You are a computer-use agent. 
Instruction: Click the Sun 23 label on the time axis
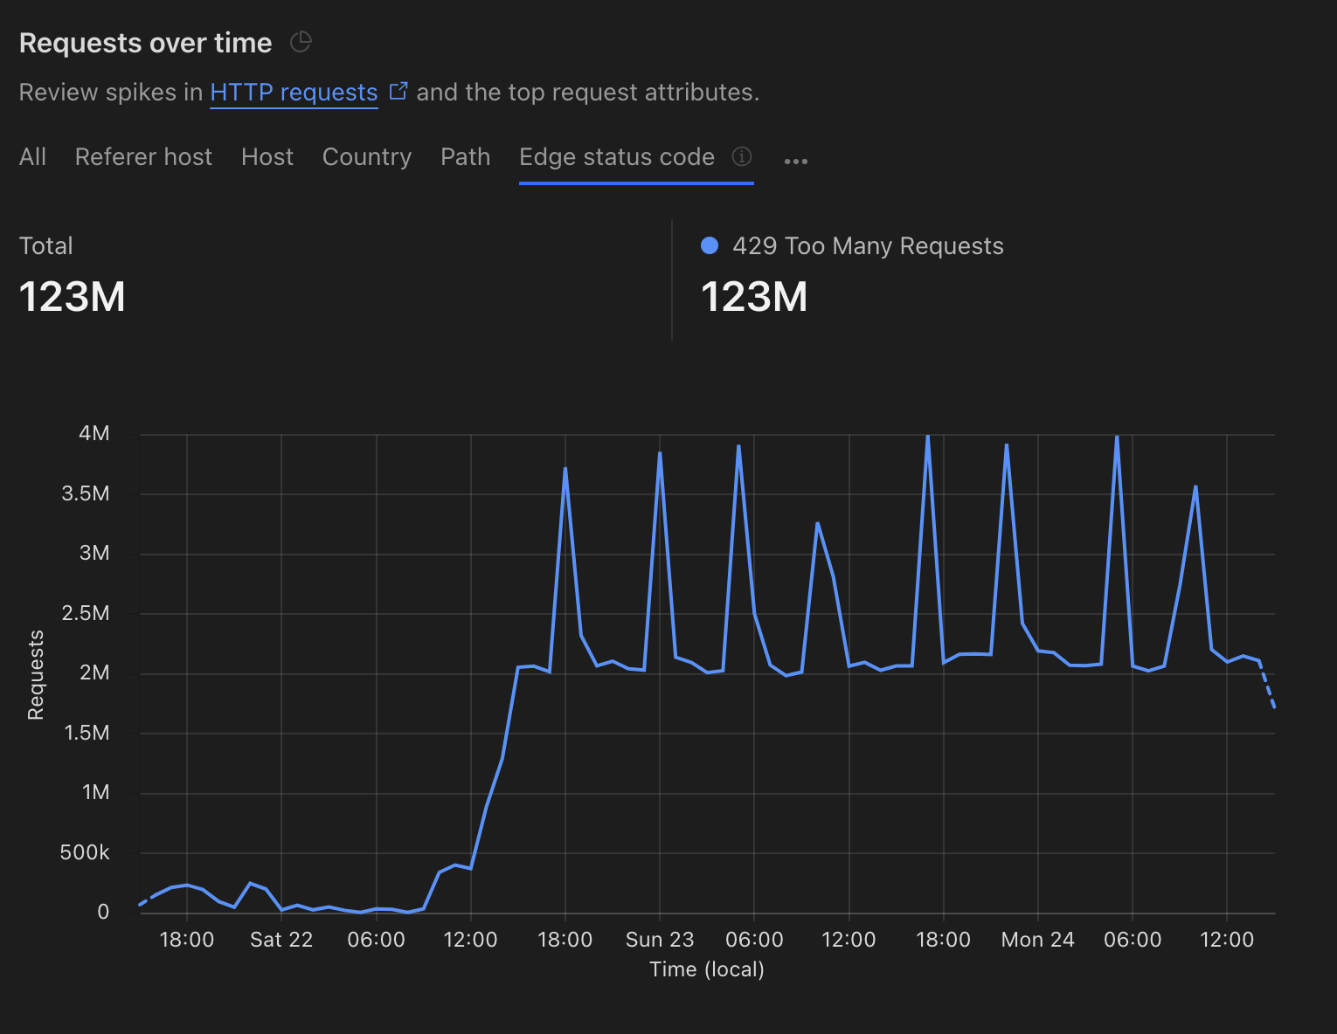pos(659,940)
